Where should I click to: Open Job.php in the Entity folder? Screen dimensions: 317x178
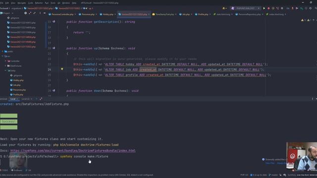click(x=17, y=85)
